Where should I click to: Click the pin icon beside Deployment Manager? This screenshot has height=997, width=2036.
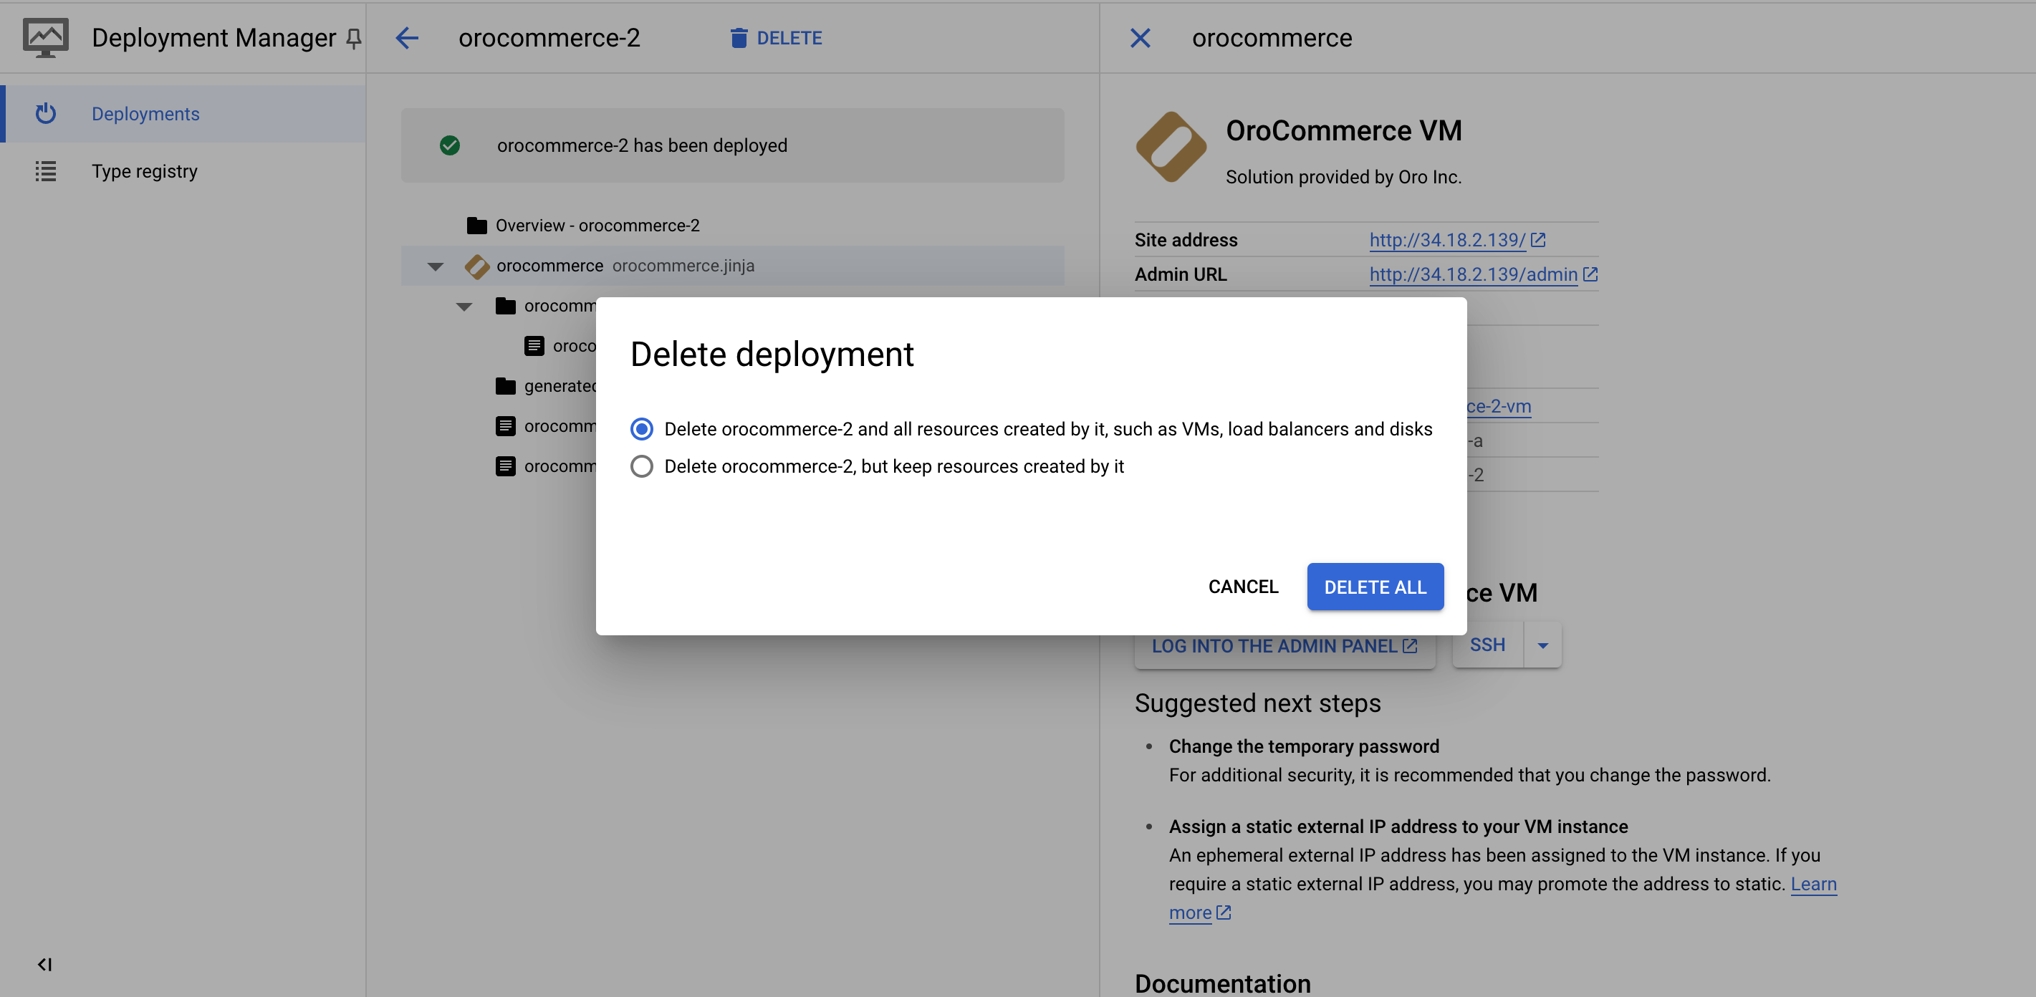coord(354,38)
